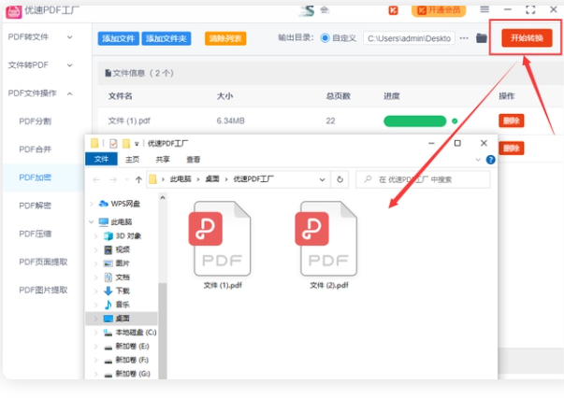564x398 pixels.
Task: Click the 开通会员 membership button
Action: click(439, 10)
